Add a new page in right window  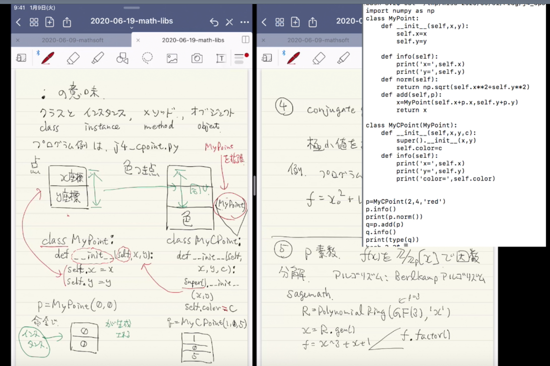point(295,22)
